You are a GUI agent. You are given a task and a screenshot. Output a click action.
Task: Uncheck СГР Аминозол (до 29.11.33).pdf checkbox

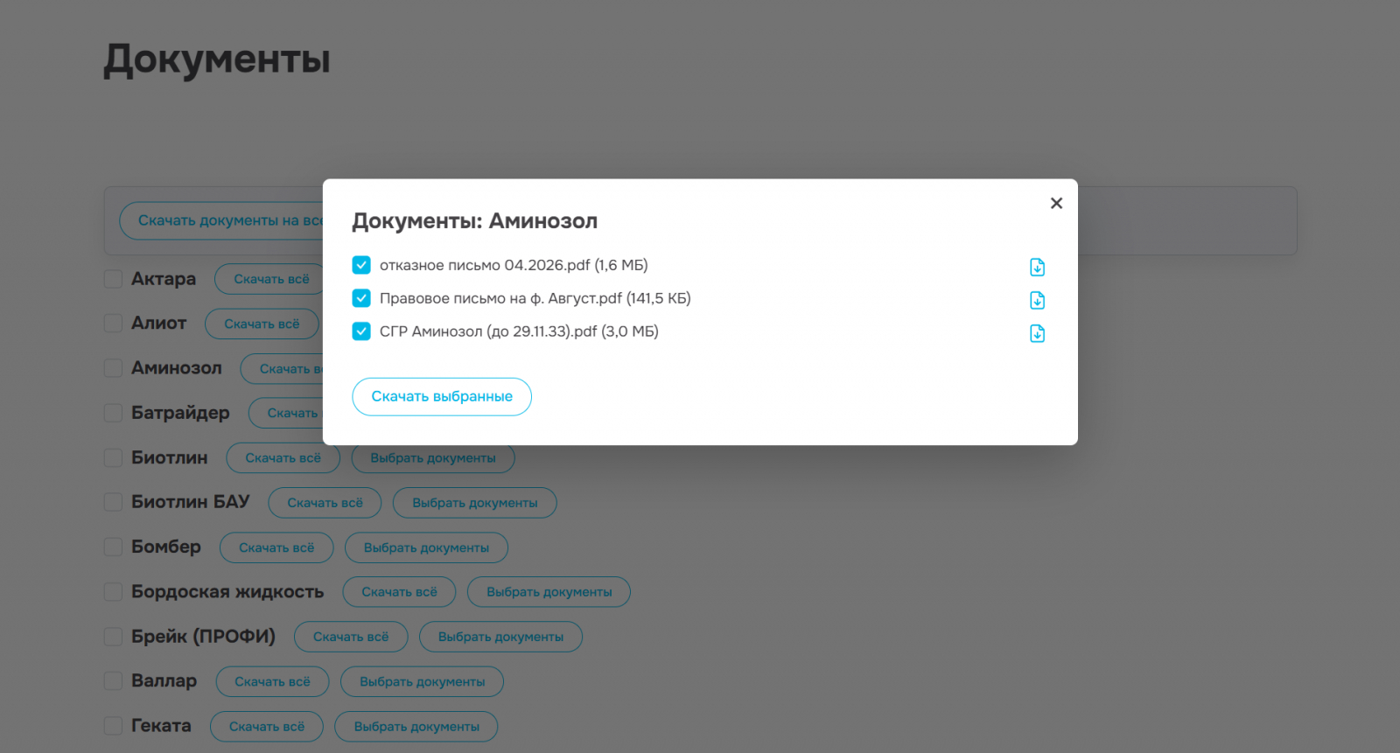point(361,331)
